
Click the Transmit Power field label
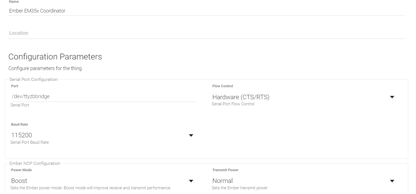(x=225, y=170)
